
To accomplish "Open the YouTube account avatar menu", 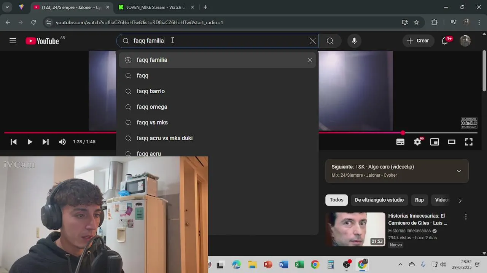I will 465,41.
